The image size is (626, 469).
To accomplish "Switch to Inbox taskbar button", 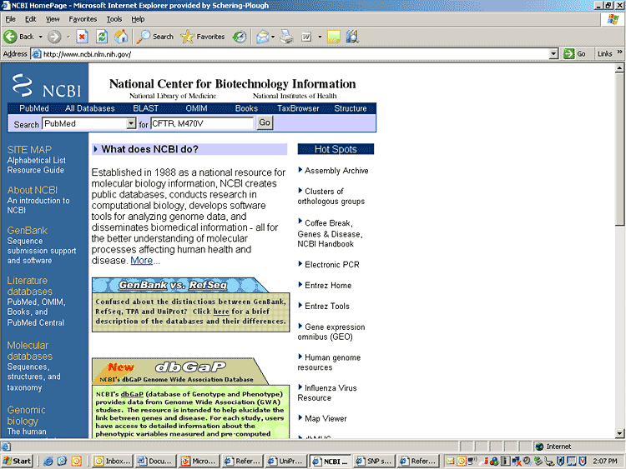I will [x=113, y=461].
